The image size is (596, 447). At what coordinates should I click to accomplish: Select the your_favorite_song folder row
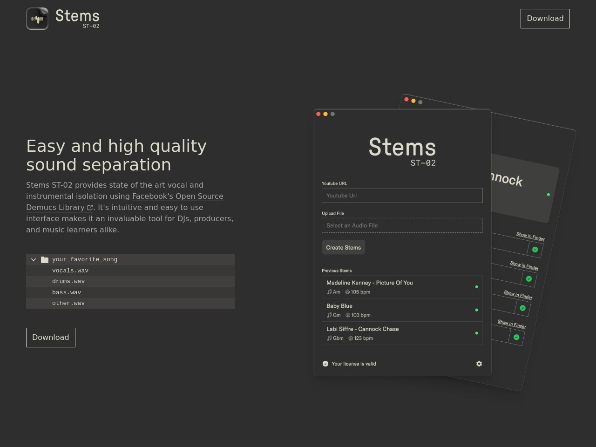tap(130, 260)
